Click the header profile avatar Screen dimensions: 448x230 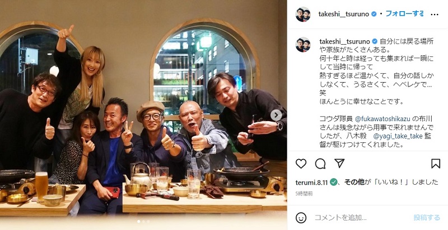pos(303,14)
